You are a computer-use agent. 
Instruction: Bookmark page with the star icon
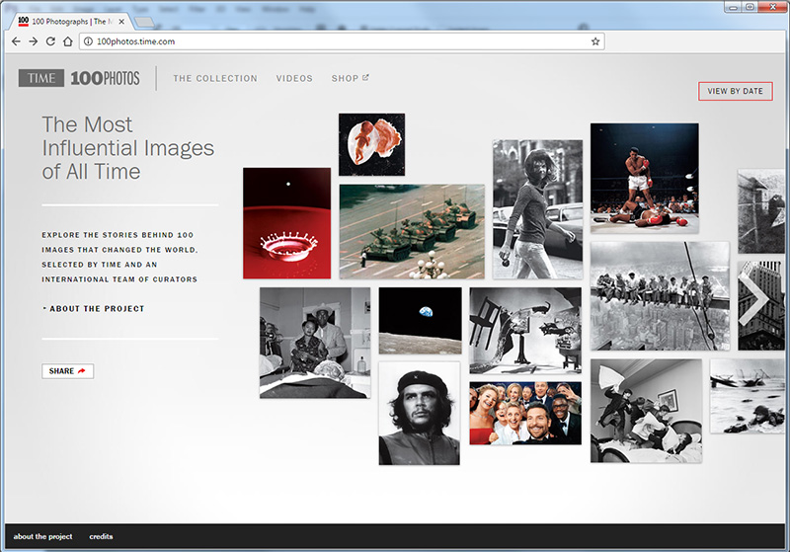[595, 41]
